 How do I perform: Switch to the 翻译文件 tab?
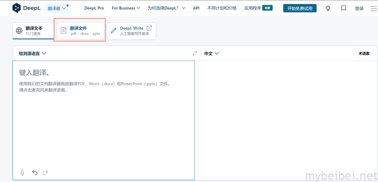coord(80,31)
